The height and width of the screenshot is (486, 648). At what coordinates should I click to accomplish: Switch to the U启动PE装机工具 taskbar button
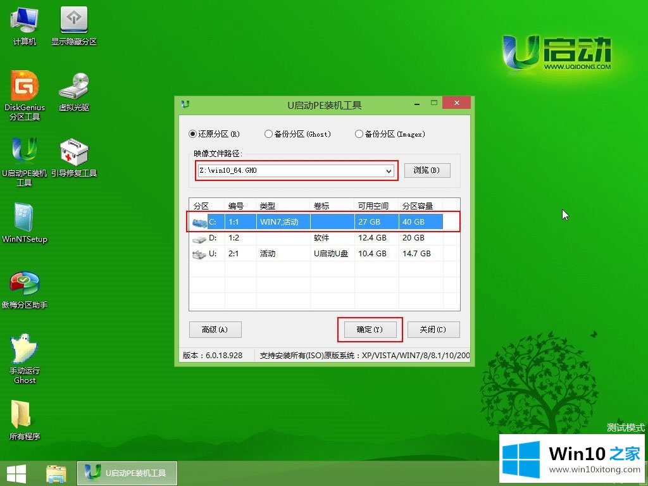pyautogui.click(x=127, y=473)
